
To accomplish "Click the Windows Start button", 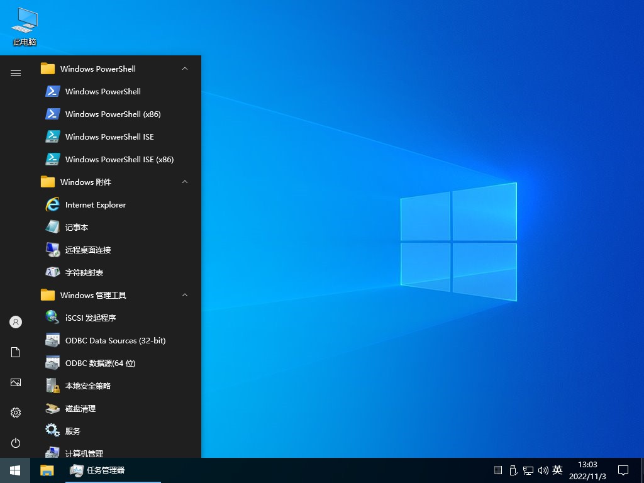I will click(x=15, y=470).
